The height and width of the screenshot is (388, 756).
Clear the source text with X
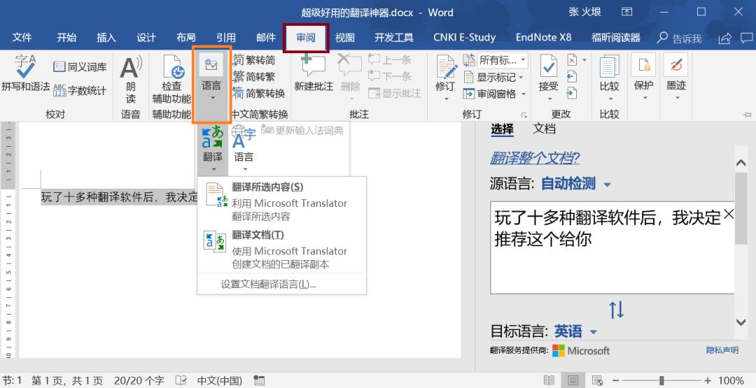729,214
